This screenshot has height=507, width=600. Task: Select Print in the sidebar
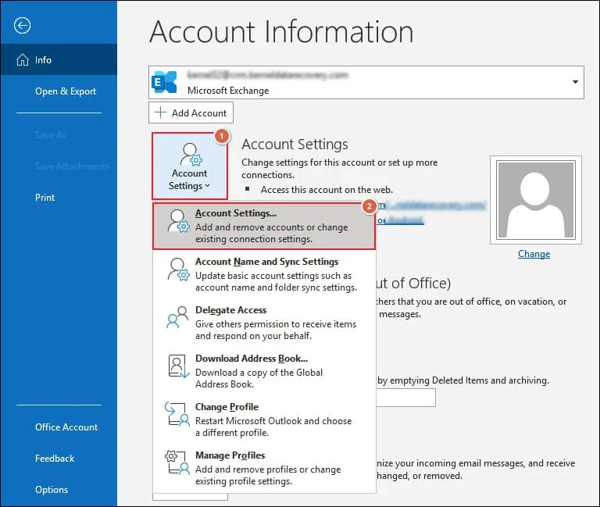point(45,198)
